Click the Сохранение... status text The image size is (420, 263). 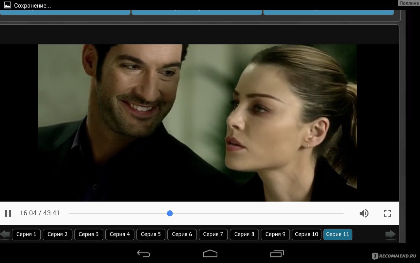(x=32, y=6)
